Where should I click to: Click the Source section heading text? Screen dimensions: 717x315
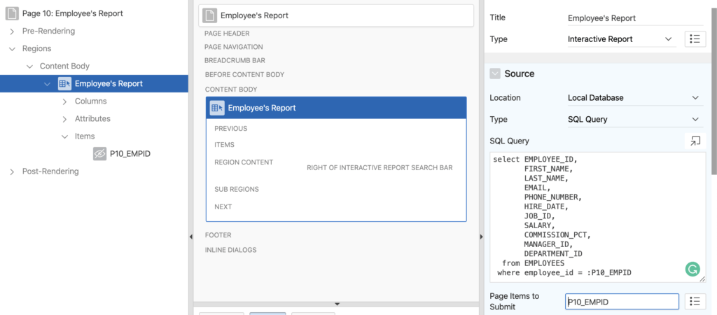[x=520, y=73]
